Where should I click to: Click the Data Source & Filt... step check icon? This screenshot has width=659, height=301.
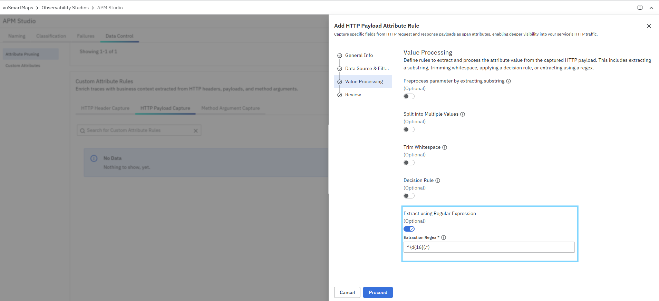340,69
